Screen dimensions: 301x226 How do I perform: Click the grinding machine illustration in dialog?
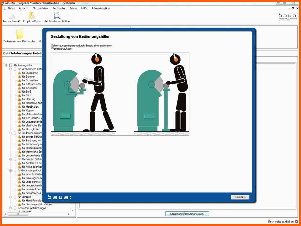coord(120,94)
